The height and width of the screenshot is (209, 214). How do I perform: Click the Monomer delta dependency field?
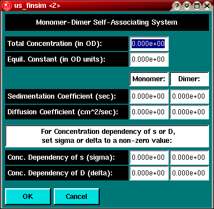pos(149,173)
